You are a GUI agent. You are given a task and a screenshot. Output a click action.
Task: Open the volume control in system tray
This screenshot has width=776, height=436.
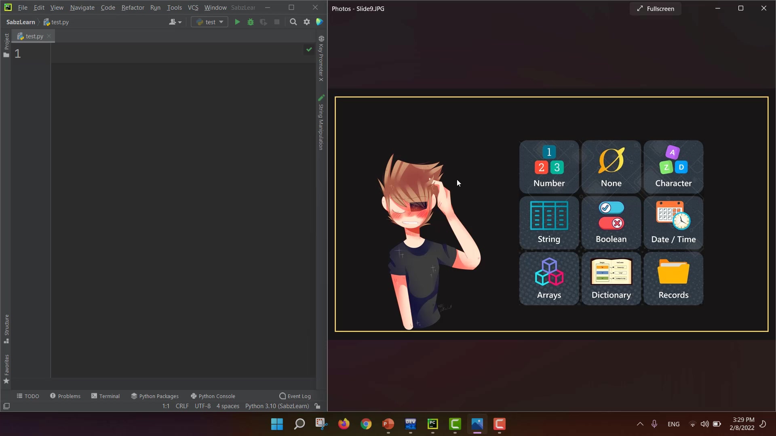(x=704, y=424)
